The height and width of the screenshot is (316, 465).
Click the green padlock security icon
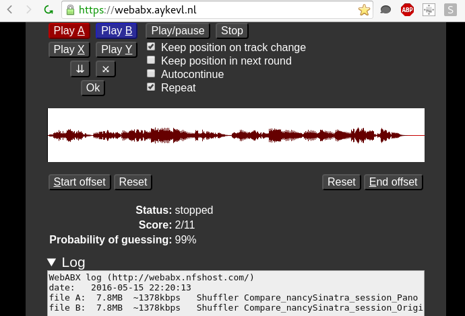click(70, 10)
